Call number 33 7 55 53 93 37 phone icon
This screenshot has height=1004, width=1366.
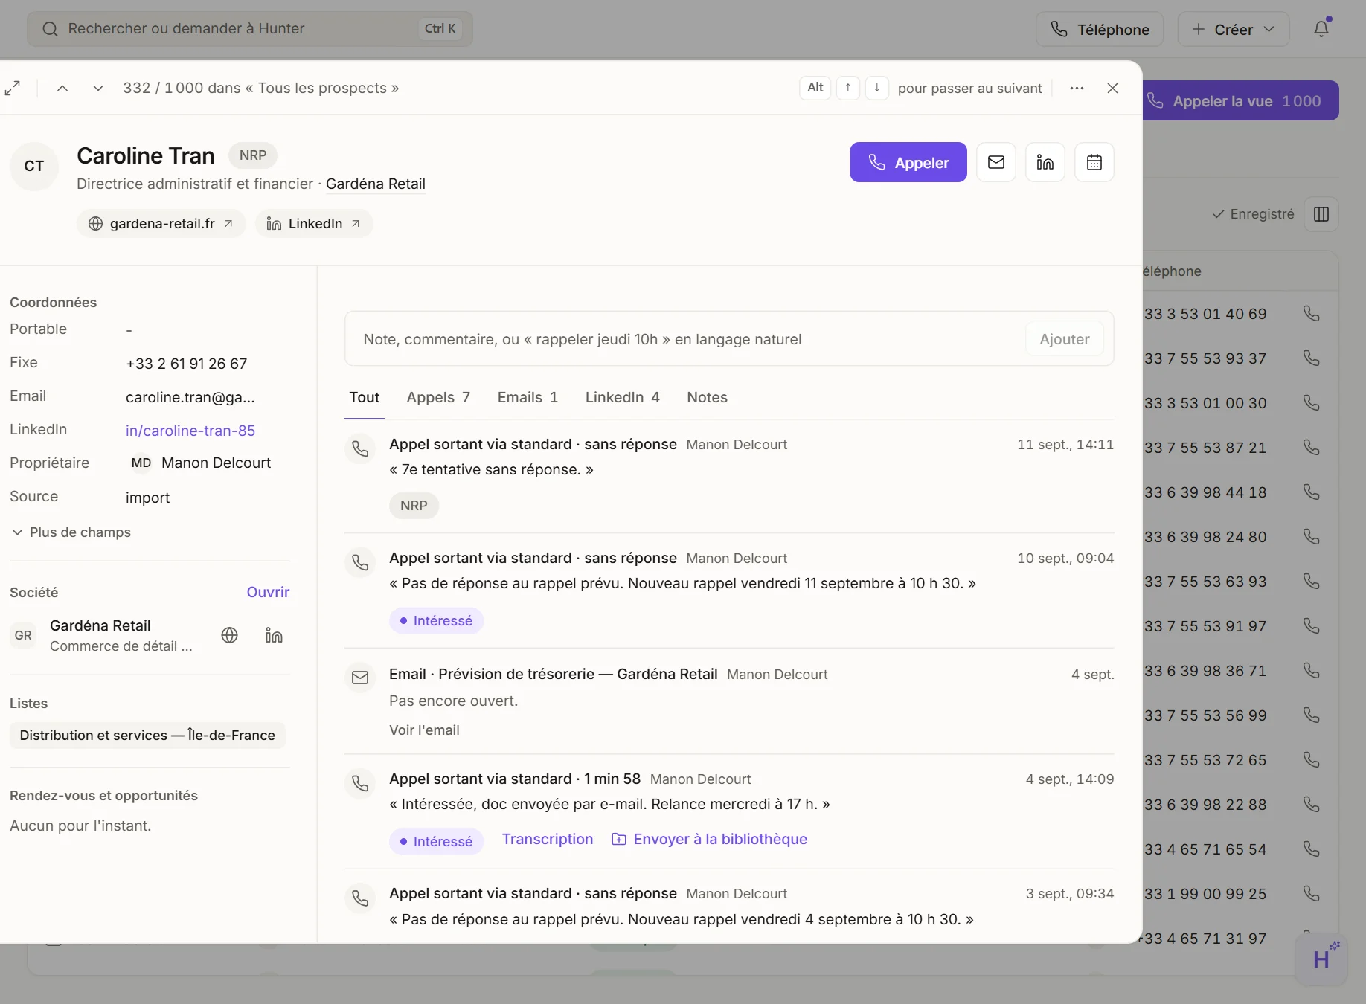tap(1312, 358)
